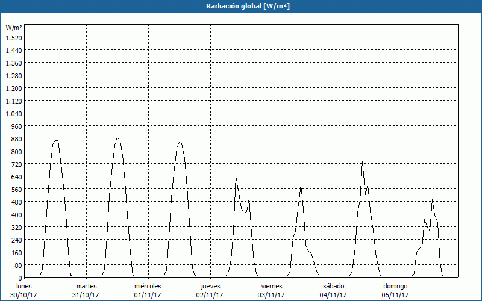Click the highest spike of Saturday's curve
The width and height of the screenshot is (482, 301).
(x=362, y=162)
